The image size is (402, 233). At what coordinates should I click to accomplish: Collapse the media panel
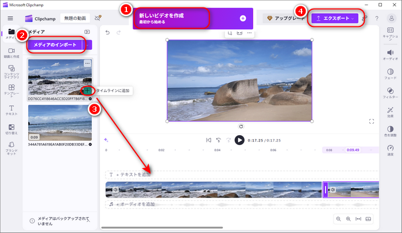(x=87, y=32)
